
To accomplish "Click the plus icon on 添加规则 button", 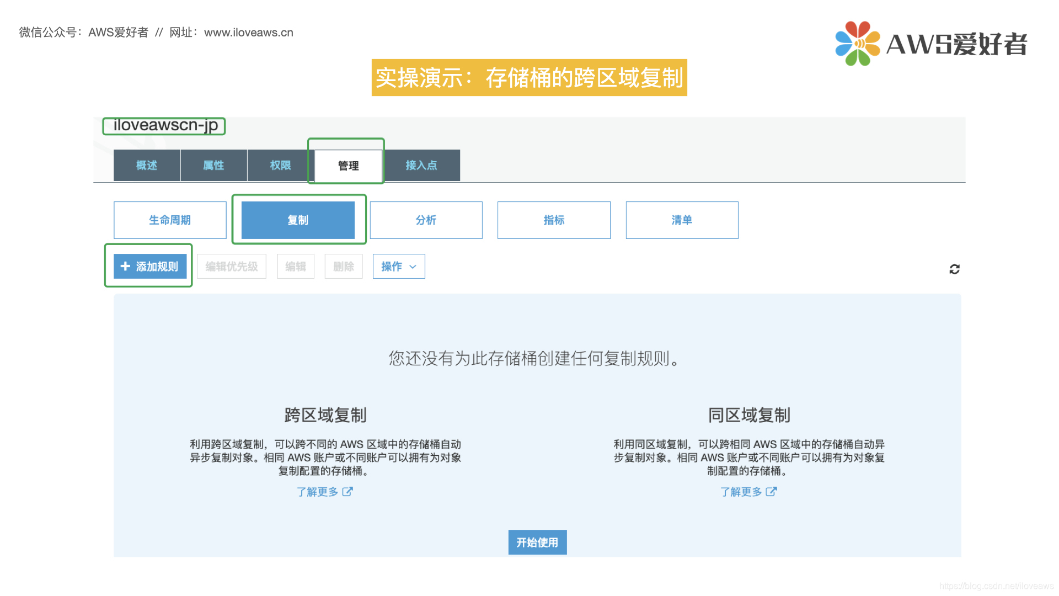I will 125,266.
